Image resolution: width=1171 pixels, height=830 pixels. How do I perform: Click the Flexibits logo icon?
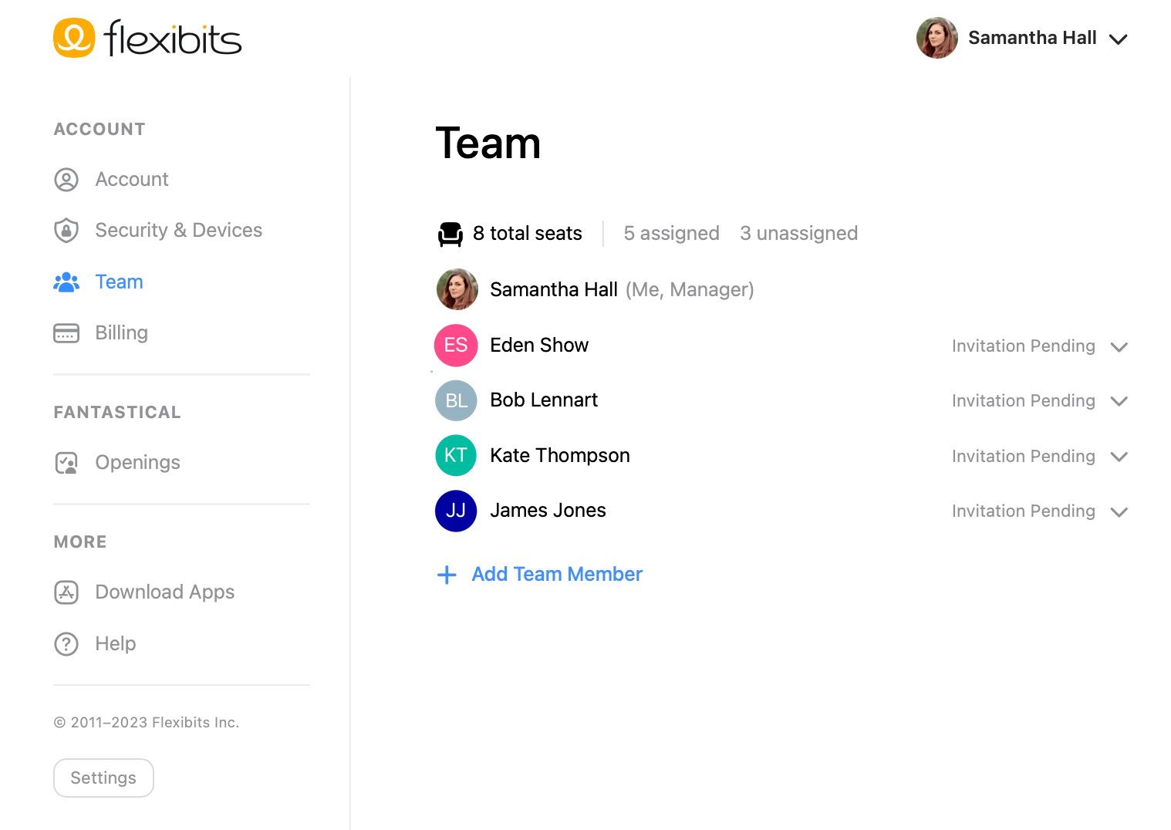74,38
